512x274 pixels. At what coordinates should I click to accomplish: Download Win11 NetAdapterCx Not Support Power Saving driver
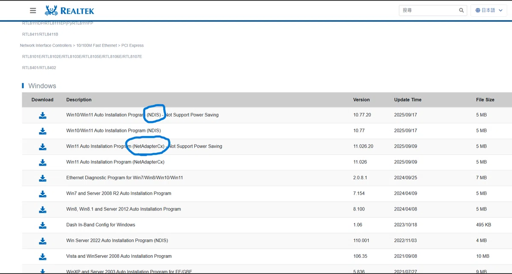click(43, 146)
